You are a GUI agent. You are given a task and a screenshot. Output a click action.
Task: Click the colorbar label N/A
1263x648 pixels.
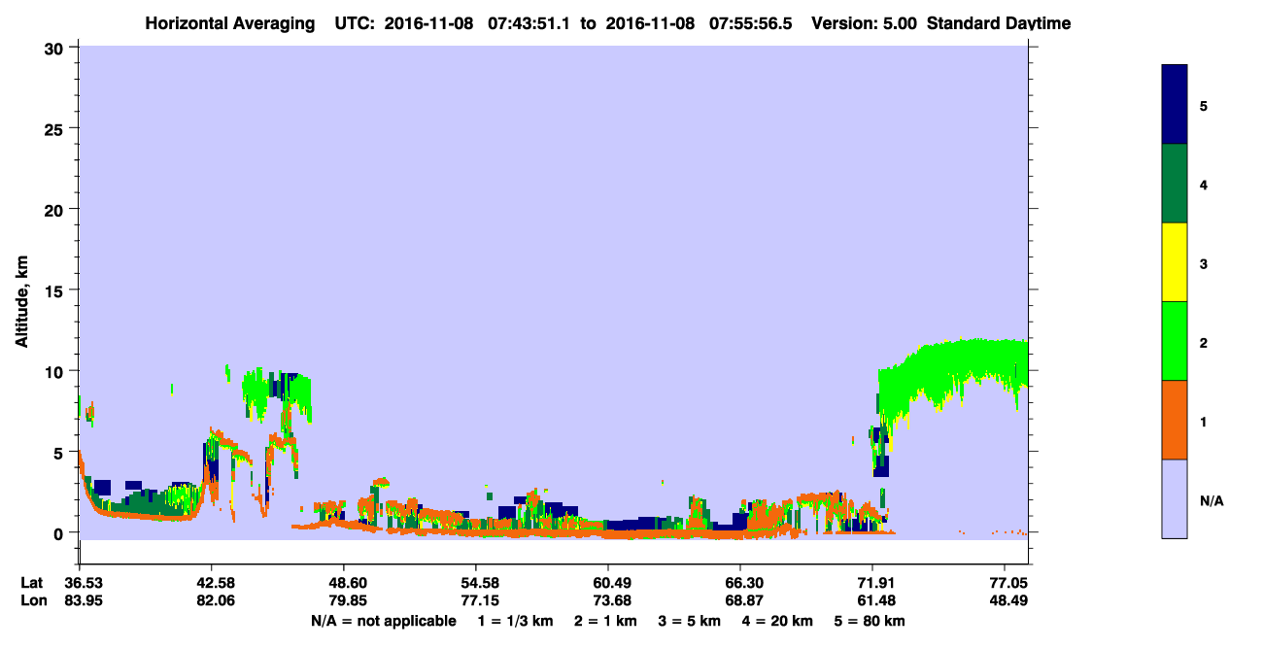(x=1211, y=500)
